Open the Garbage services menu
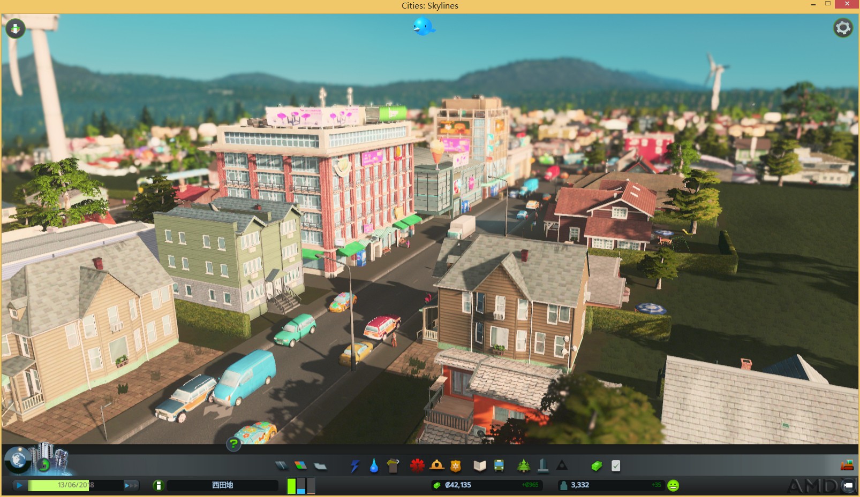The width and height of the screenshot is (860, 497). click(x=393, y=466)
